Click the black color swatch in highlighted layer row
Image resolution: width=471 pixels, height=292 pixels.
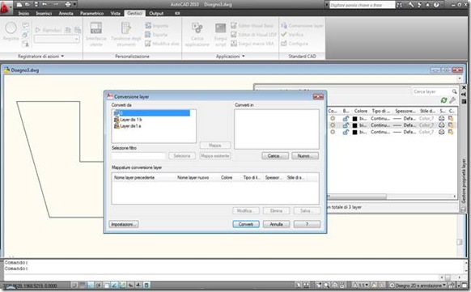pos(354,125)
